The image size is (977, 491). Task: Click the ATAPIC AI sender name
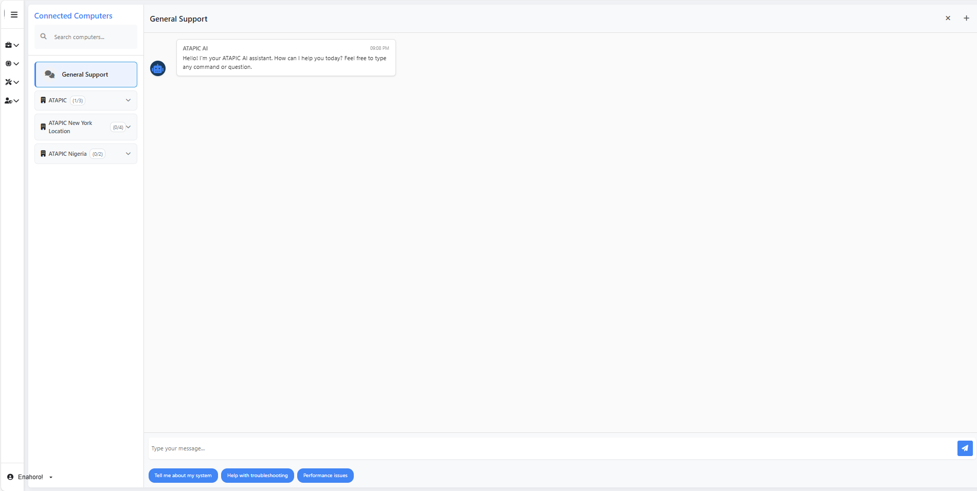195,48
